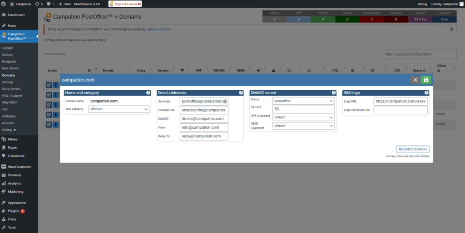Open help for Email addresses panel

[x=241, y=92]
